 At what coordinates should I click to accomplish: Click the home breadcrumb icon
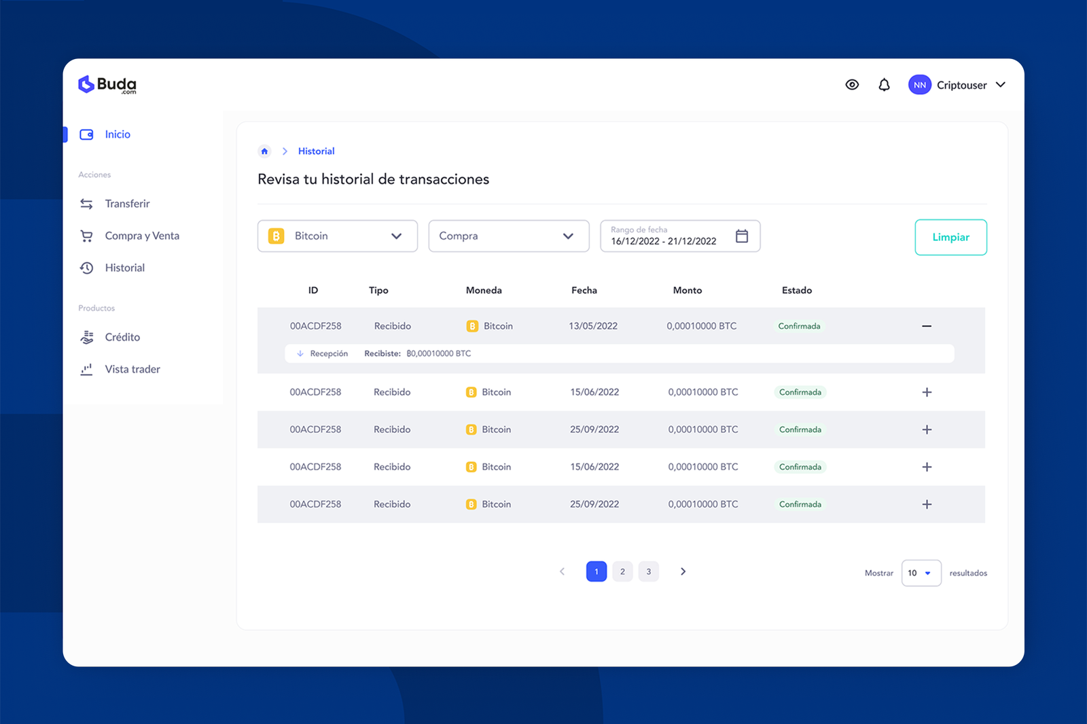pyautogui.click(x=264, y=151)
